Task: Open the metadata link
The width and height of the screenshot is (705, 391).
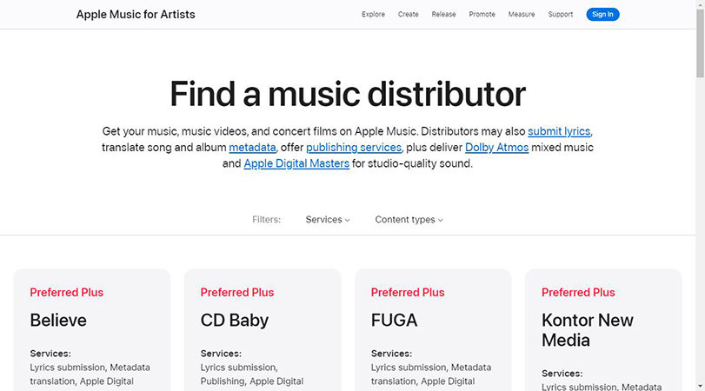Action: click(252, 148)
